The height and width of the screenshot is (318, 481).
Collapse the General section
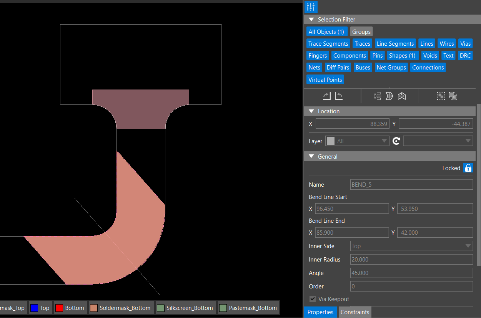coord(311,156)
